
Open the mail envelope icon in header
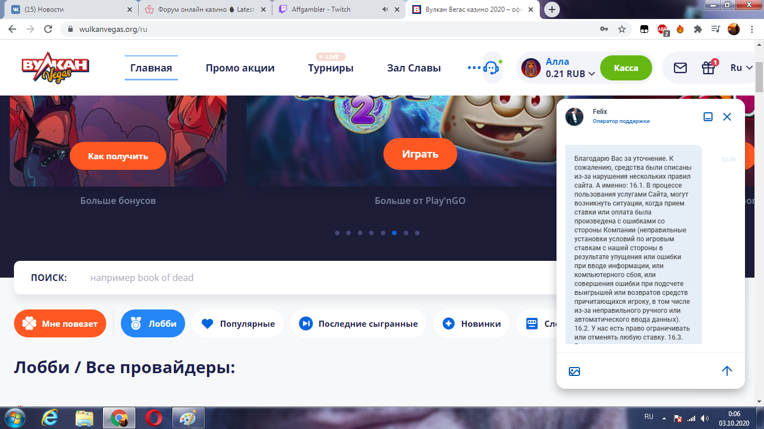pyautogui.click(x=680, y=68)
